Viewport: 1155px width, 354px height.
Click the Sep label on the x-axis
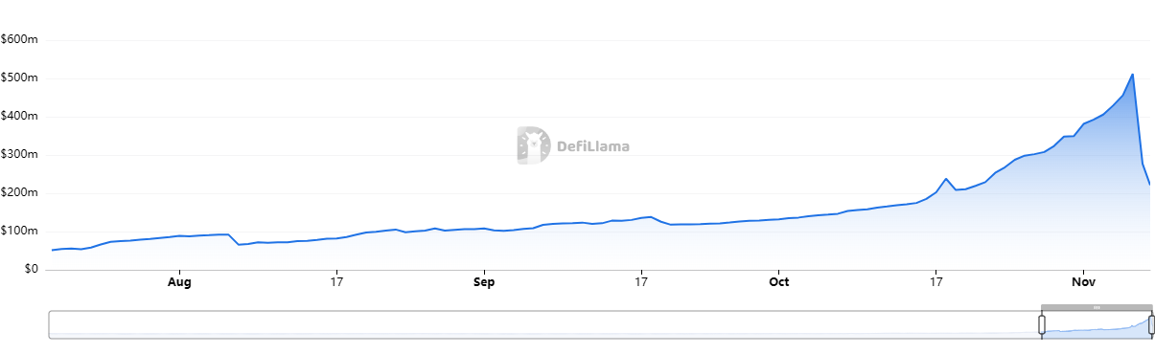(x=484, y=282)
